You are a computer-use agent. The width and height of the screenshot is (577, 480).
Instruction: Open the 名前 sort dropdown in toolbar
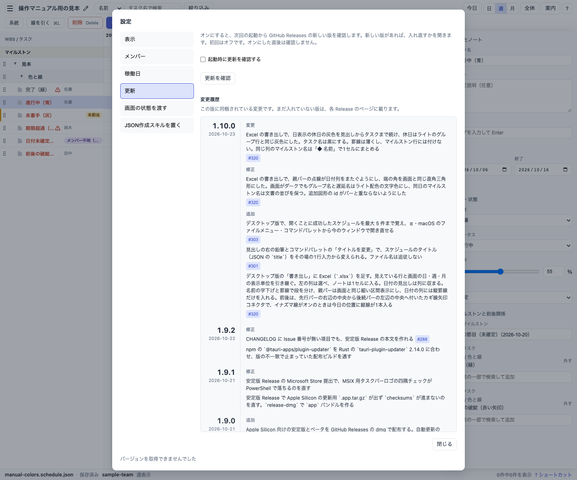109,8
